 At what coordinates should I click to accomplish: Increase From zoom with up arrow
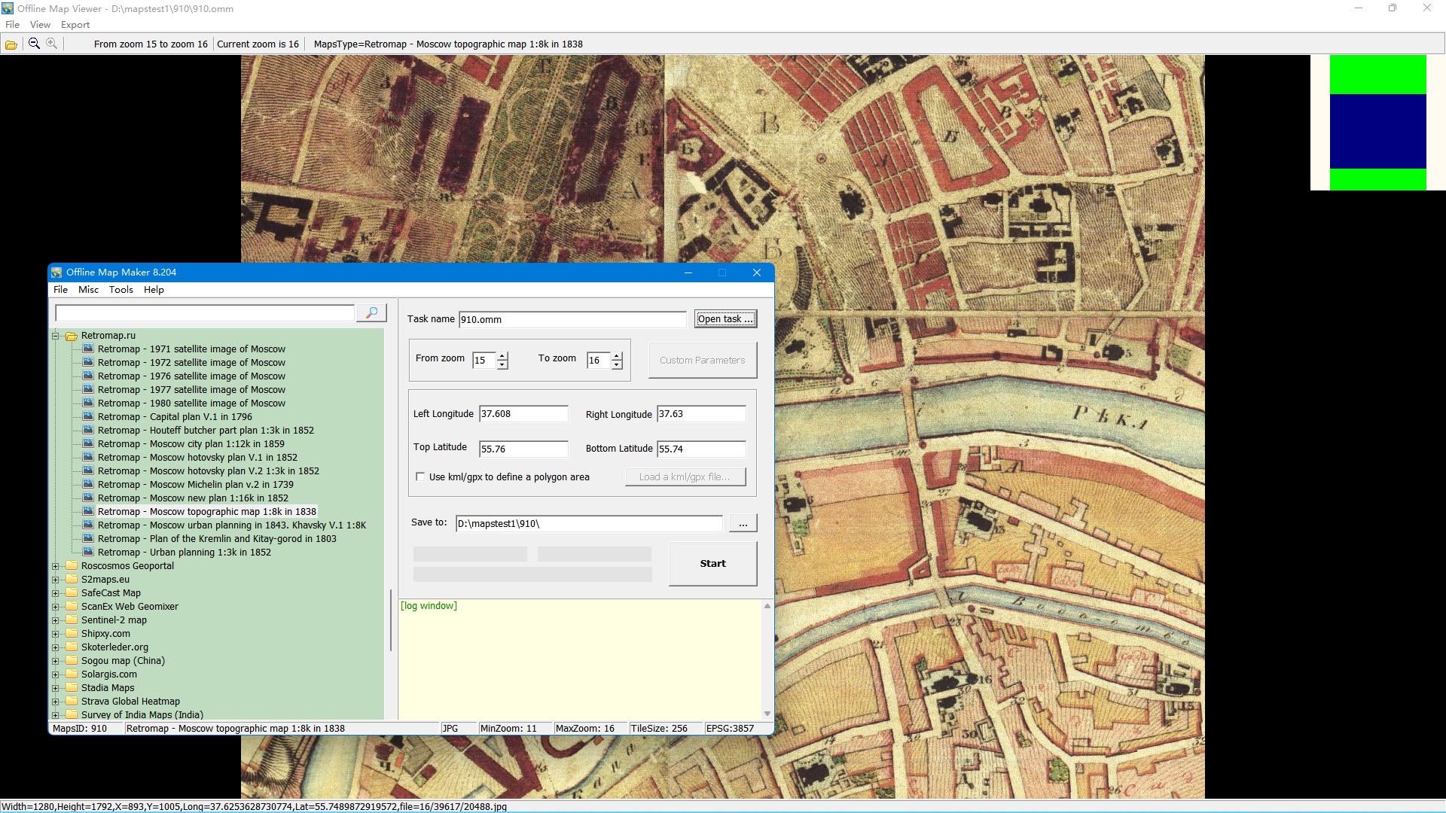pos(502,355)
